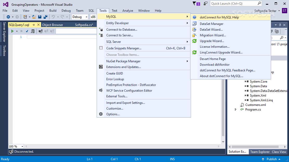Click the Save floppy disk icon
The width and height of the screenshot is (289, 162).
40,17
